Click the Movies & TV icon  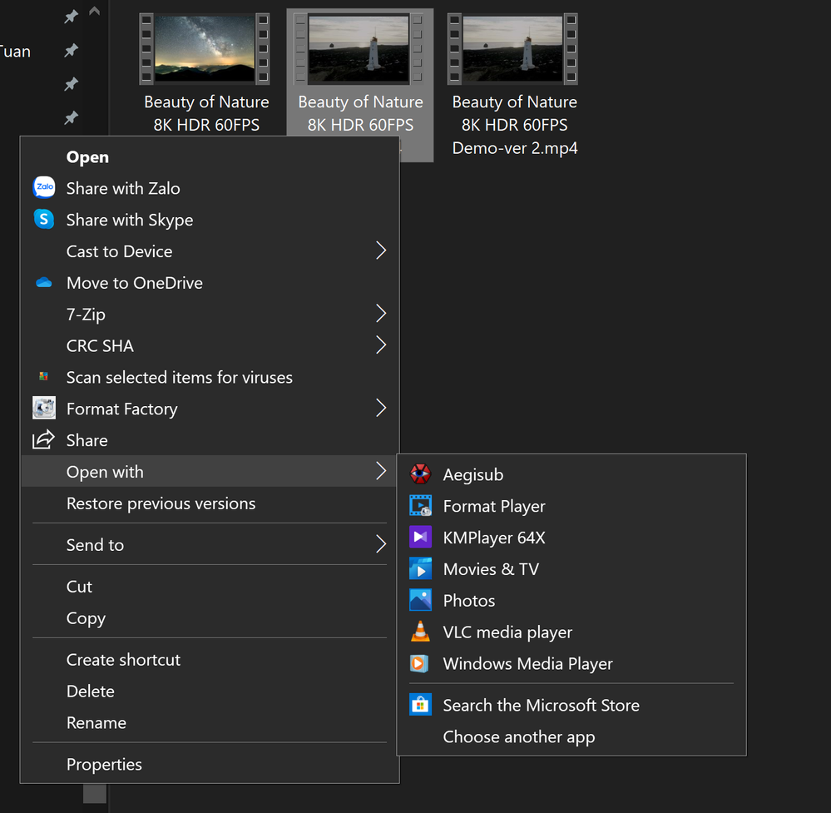[x=420, y=570]
